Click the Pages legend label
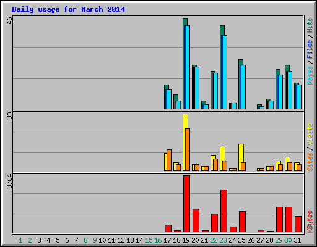 tap(310, 75)
